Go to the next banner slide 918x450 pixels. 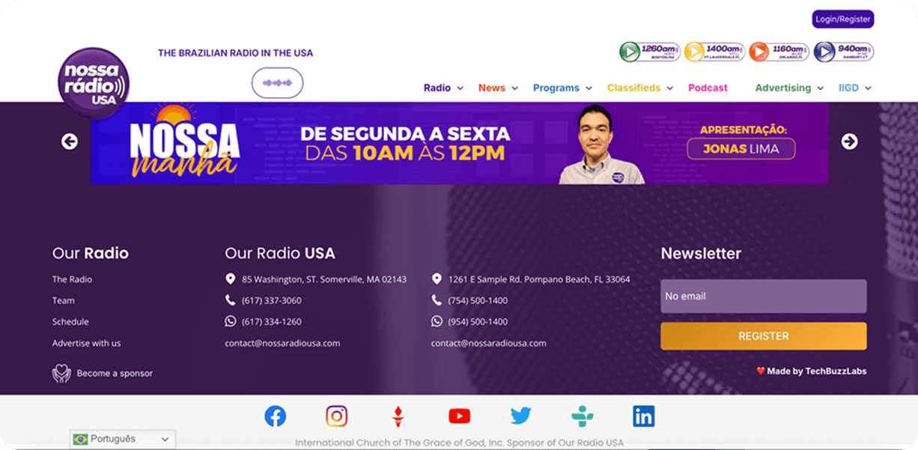point(849,142)
